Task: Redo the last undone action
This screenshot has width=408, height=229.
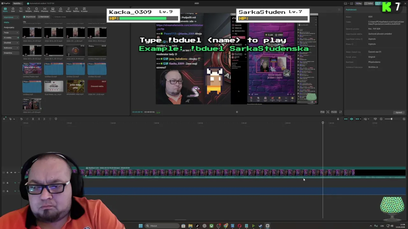Action: click(x=27, y=119)
